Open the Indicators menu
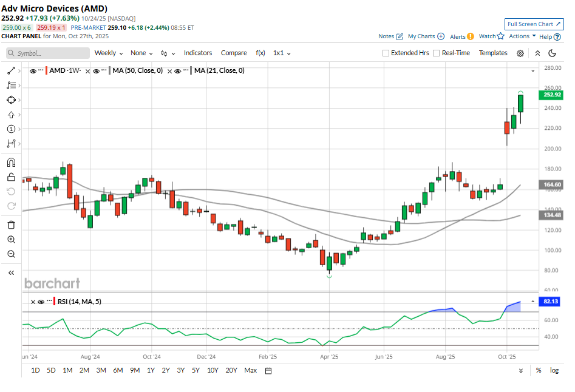The image size is (575, 392). [198, 53]
